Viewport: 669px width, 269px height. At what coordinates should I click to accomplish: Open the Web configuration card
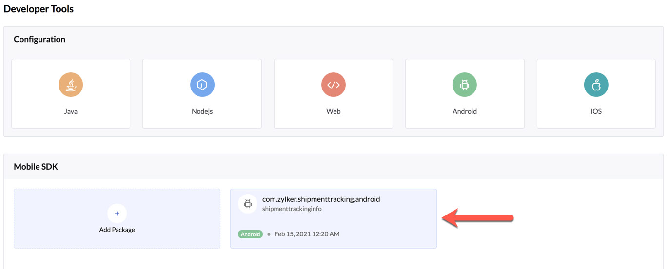point(334,94)
